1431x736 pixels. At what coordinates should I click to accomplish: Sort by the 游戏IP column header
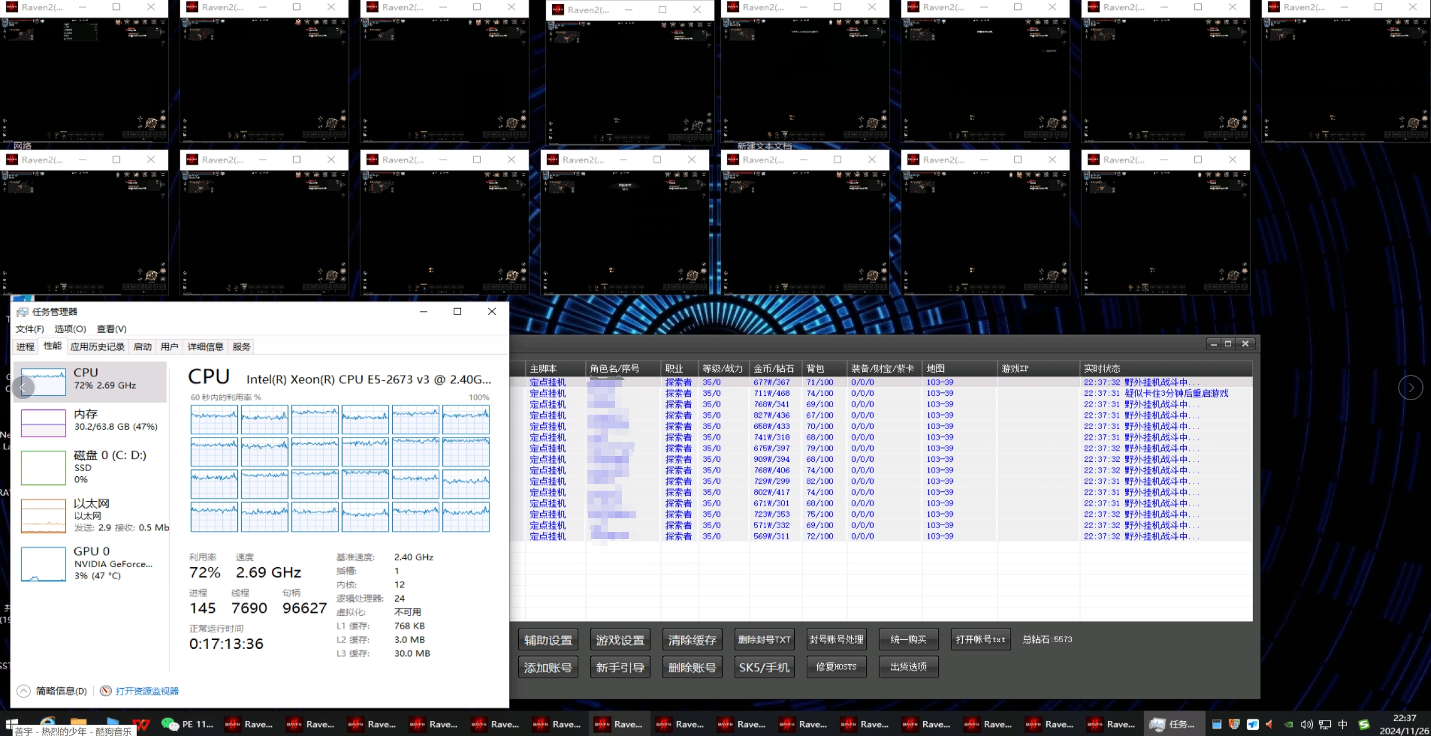1038,369
